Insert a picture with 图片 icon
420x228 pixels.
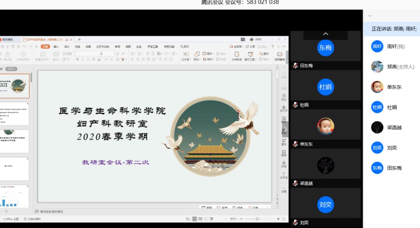click(x=208, y=54)
